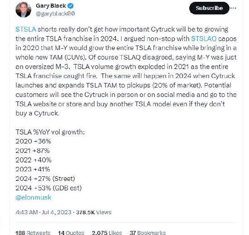Open the $TSLA cashtag link

coord(26,29)
